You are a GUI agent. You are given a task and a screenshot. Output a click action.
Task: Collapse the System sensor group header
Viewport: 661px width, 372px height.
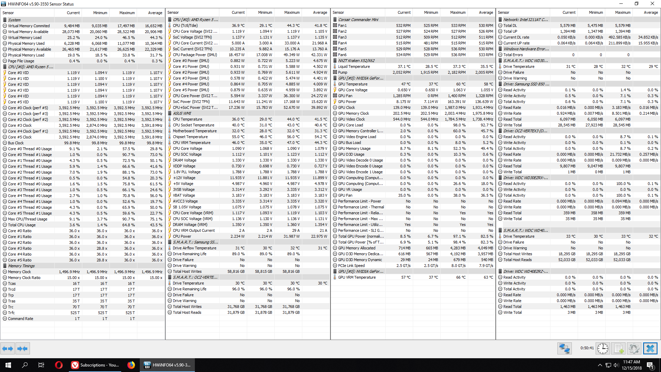click(x=14, y=20)
